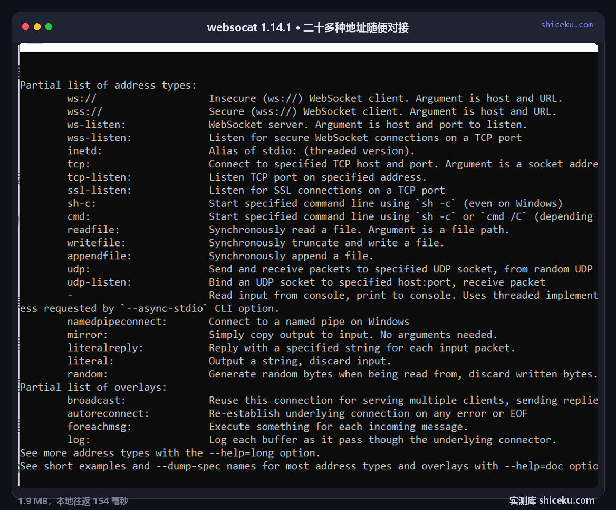
Task: Click the 'mirror:' address type
Action: [x=87, y=335]
